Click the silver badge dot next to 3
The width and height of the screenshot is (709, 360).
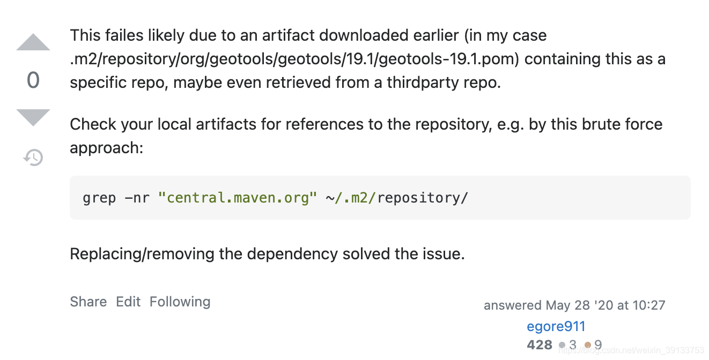(x=561, y=345)
